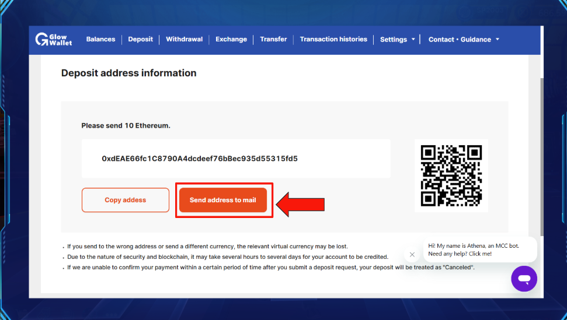The height and width of the screenshot is (320, 567).
Task: Select Exchange in the navigation bar
Action: point(231,39)
